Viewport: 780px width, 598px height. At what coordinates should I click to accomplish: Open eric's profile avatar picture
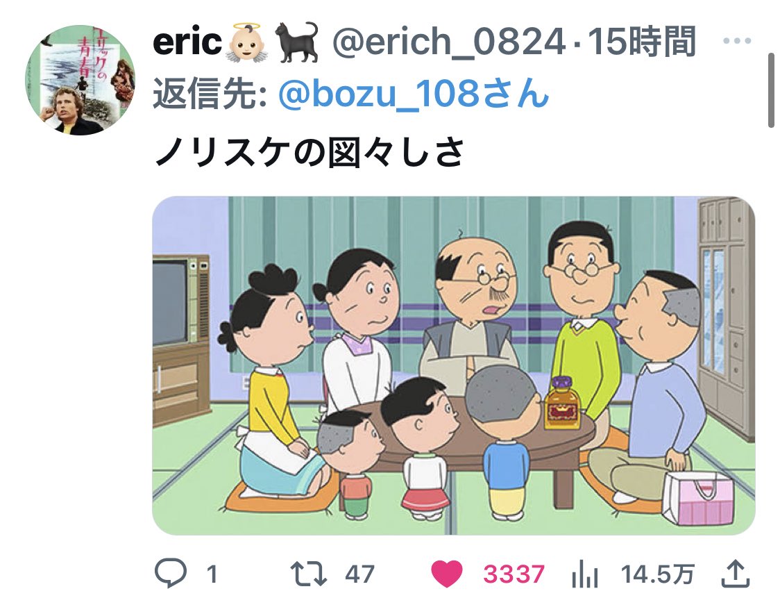(x=80, y=80)
